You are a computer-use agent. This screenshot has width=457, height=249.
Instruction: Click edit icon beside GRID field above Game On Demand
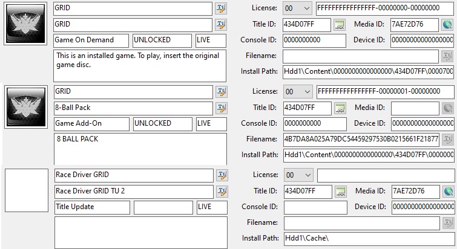(x=221, y=25)
